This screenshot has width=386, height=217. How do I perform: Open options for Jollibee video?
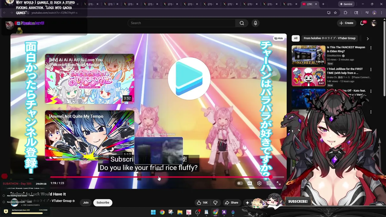coord(371,70)
